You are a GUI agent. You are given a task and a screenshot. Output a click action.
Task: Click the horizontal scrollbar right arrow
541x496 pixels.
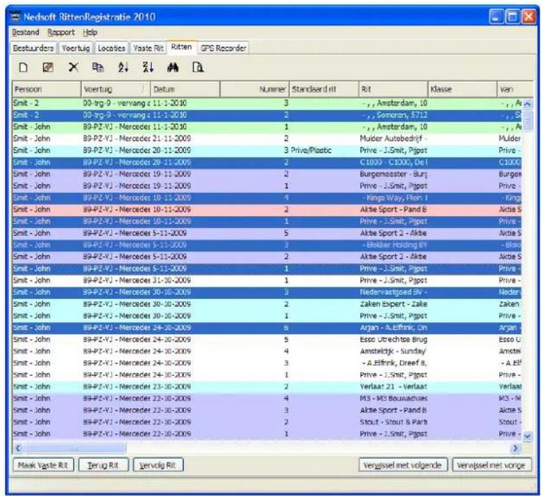515,448
